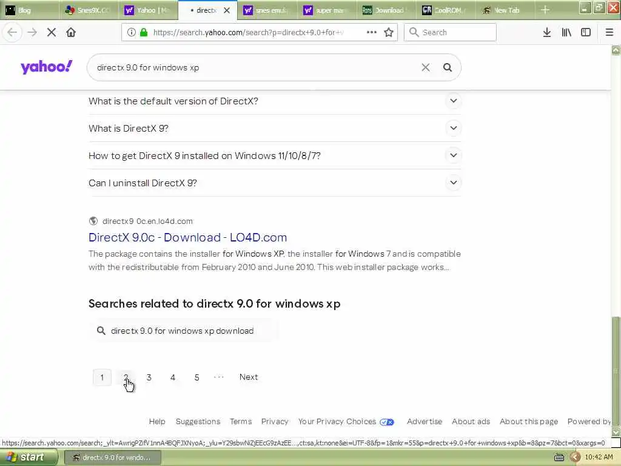Switch to the CoolROM tab

pyautogui.click(x=446, y=10)
